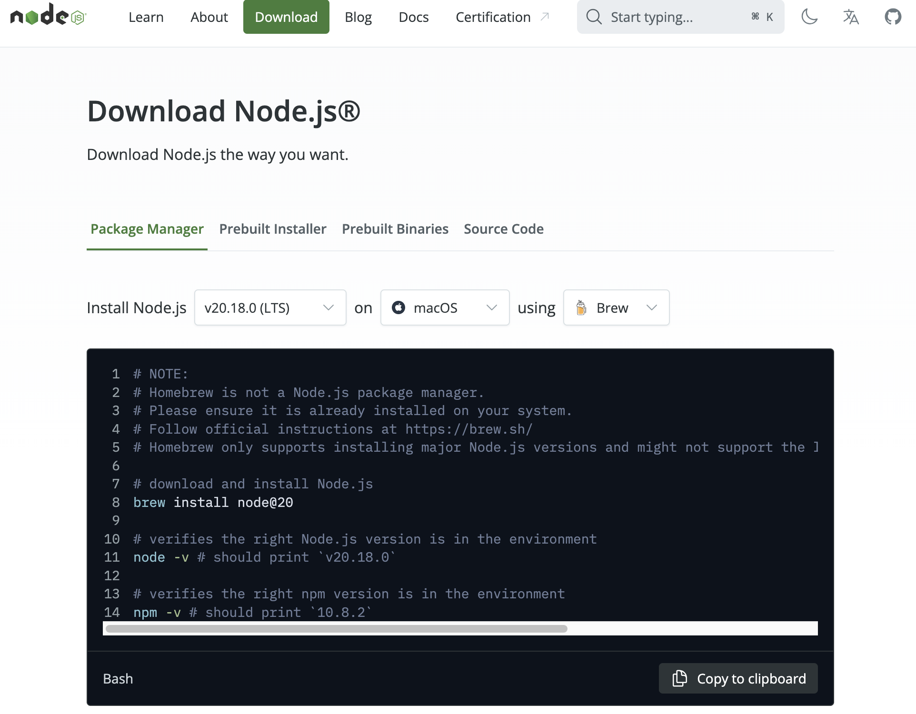Click the copy icon in the clipboard button

pyautogui.click(x=679, y=678)
